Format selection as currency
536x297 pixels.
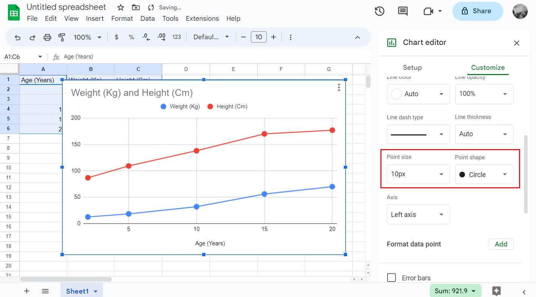tap(116, 37)
